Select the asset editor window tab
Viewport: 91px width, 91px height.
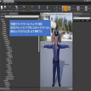(8, 1)
